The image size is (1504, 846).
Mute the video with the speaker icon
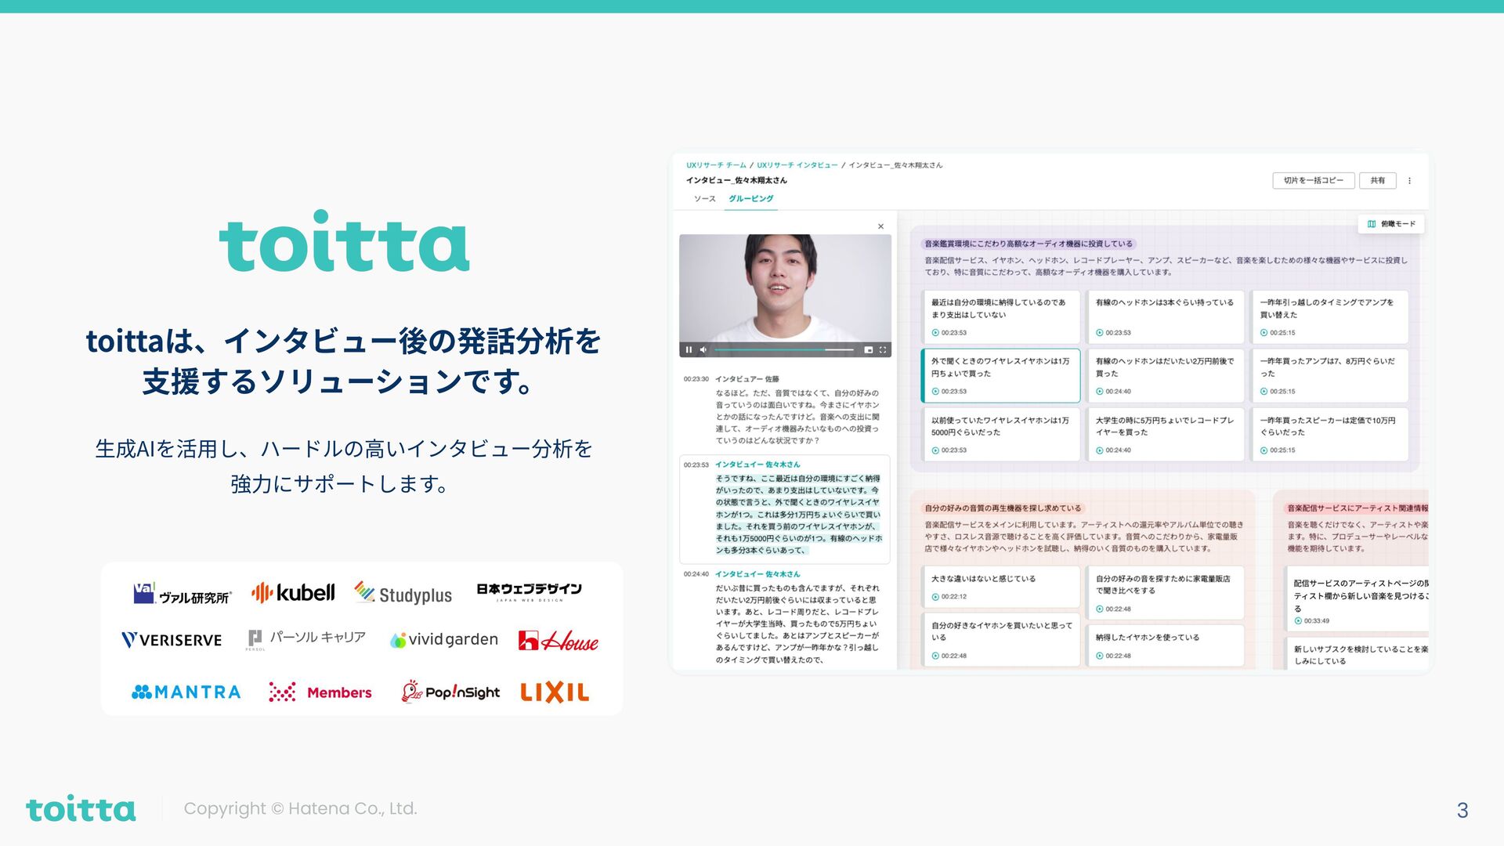tap(703, 349)
